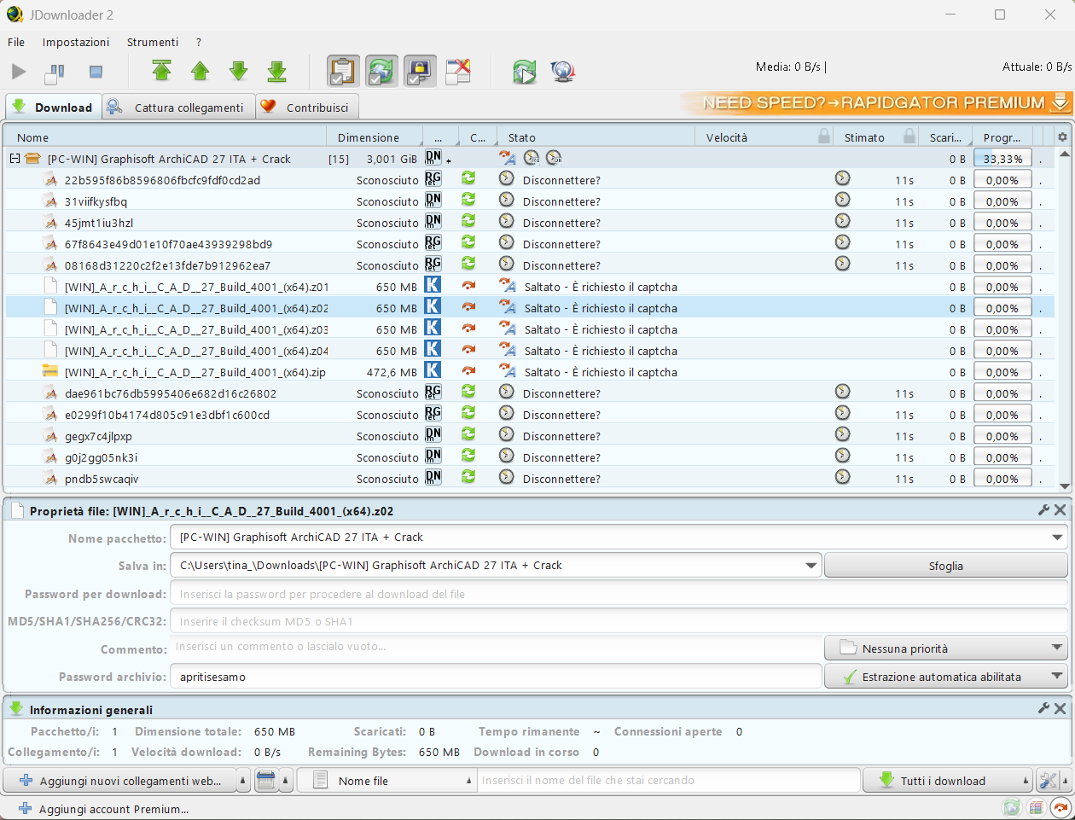Toggle silent mode red X button
1075x820 pixels.
coord(458,72)
